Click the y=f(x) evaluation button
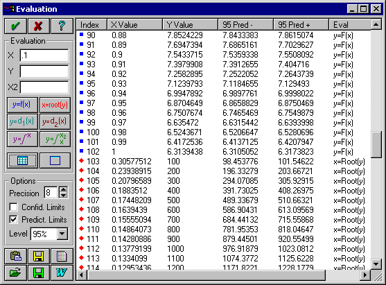 (x=22, y=105)
